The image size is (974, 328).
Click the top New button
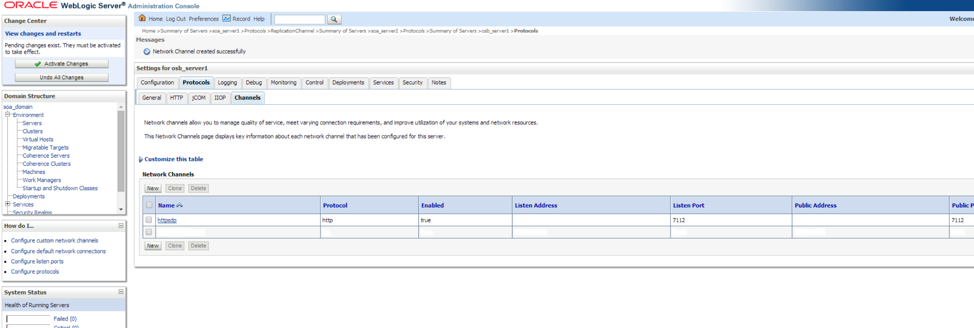153,188
